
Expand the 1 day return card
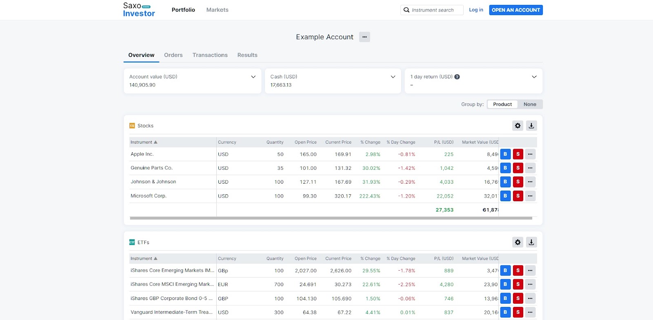534,77
